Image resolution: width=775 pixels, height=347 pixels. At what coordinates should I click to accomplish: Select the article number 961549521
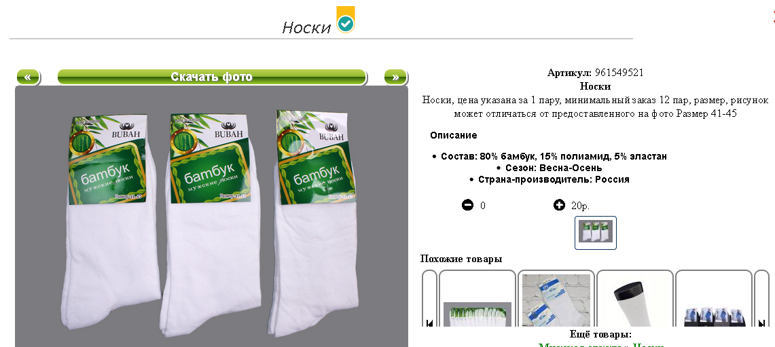point(619,73)
